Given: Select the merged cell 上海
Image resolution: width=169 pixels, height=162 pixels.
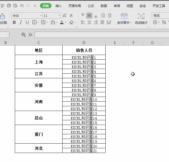Looking at the screenshot, I should [x=39, y=62].
